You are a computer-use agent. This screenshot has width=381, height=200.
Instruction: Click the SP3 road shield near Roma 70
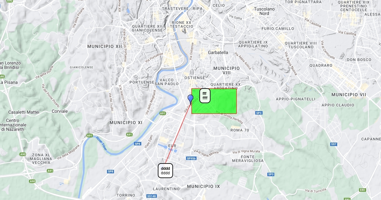click(259, 113)
